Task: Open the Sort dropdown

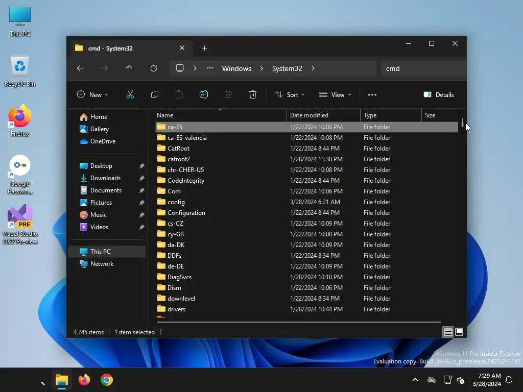Action: (290, 94)
